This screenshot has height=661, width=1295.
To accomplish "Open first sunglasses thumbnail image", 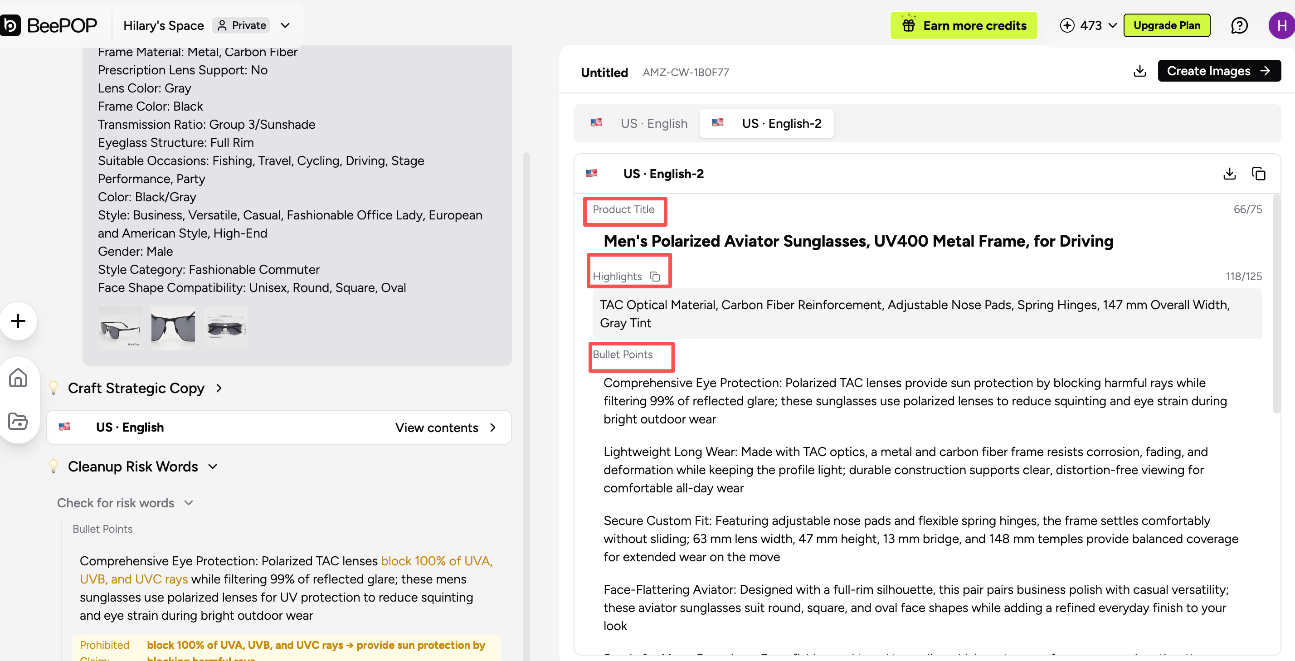I will point(120,328).
